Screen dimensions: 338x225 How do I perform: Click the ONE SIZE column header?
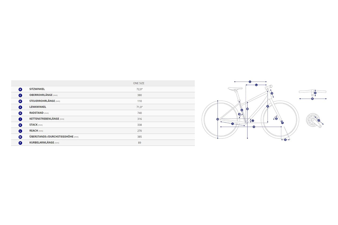click(x=139, y=83)
